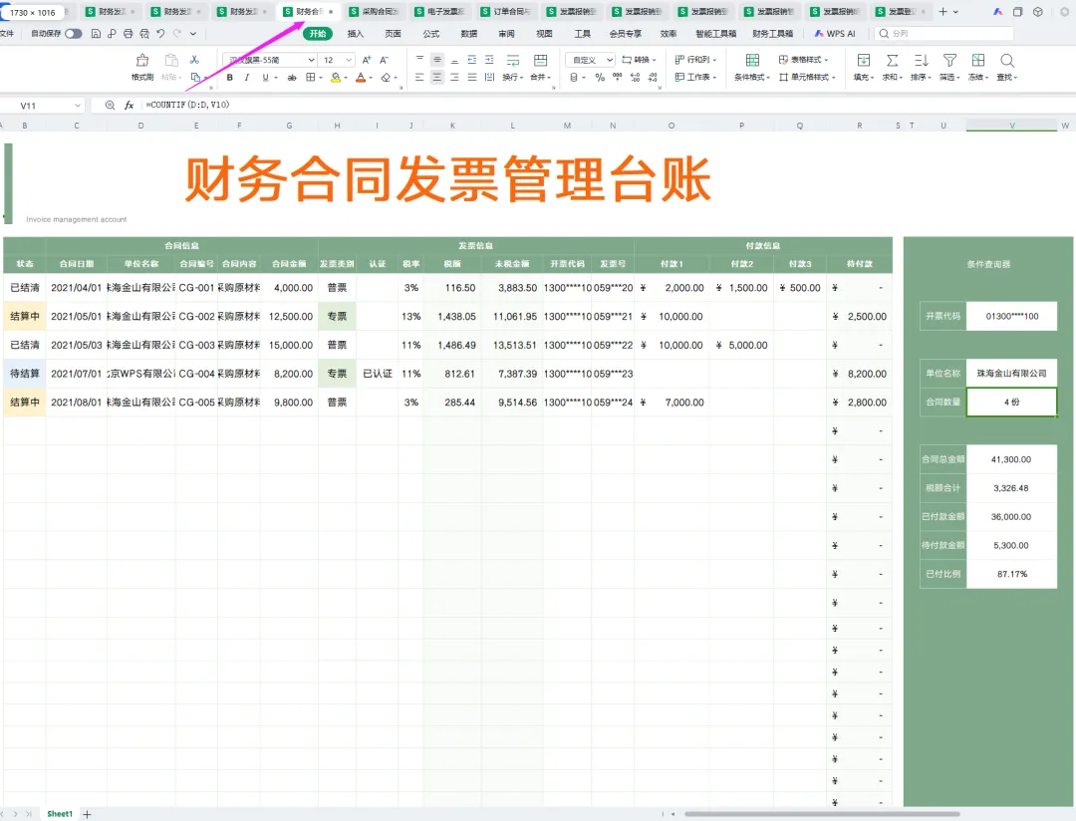Pick the fill color highlight swatch
The width and height of the screenshot is (1076, 821).
[336, 78]
